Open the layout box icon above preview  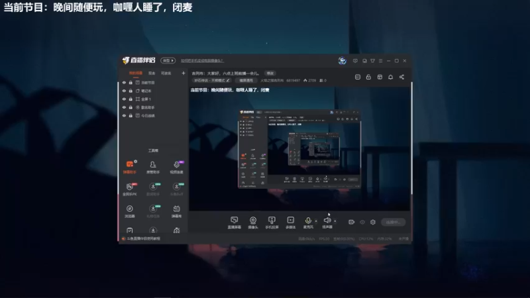[x=380, y=77]
